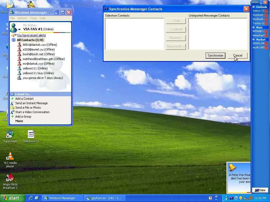Click the Synchronize button
Viewport: 270px width, 202px height.
(x=215, y=55)
